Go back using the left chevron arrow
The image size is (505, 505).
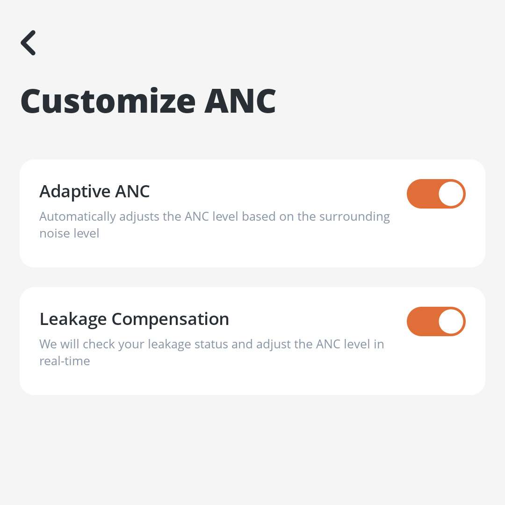29,43
